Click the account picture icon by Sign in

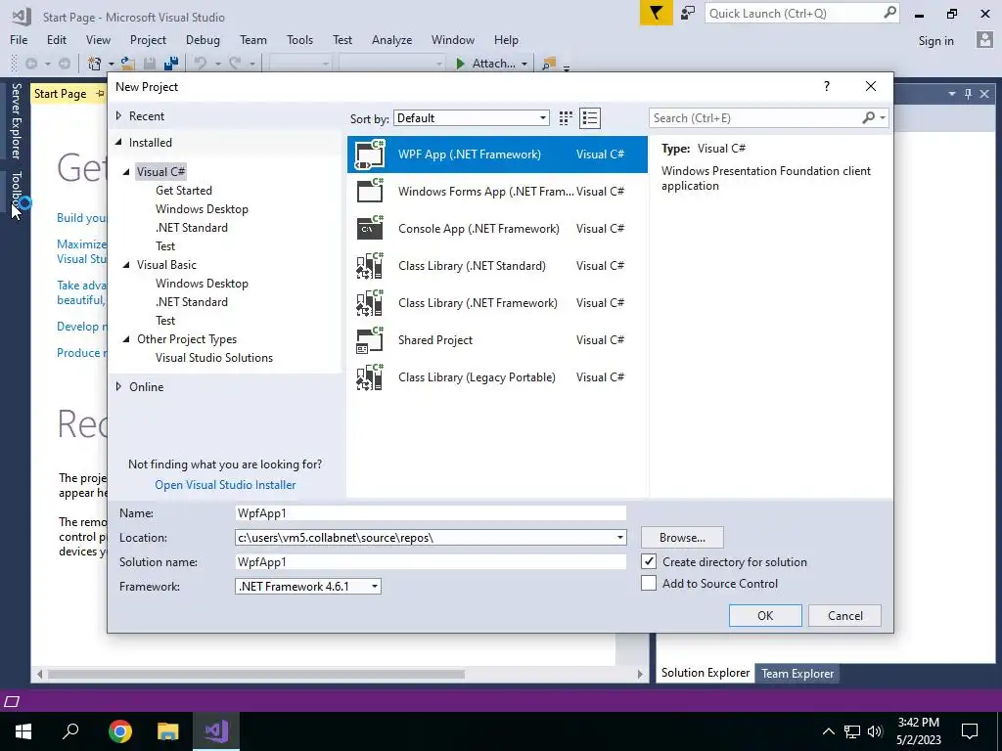click(984, 39)
